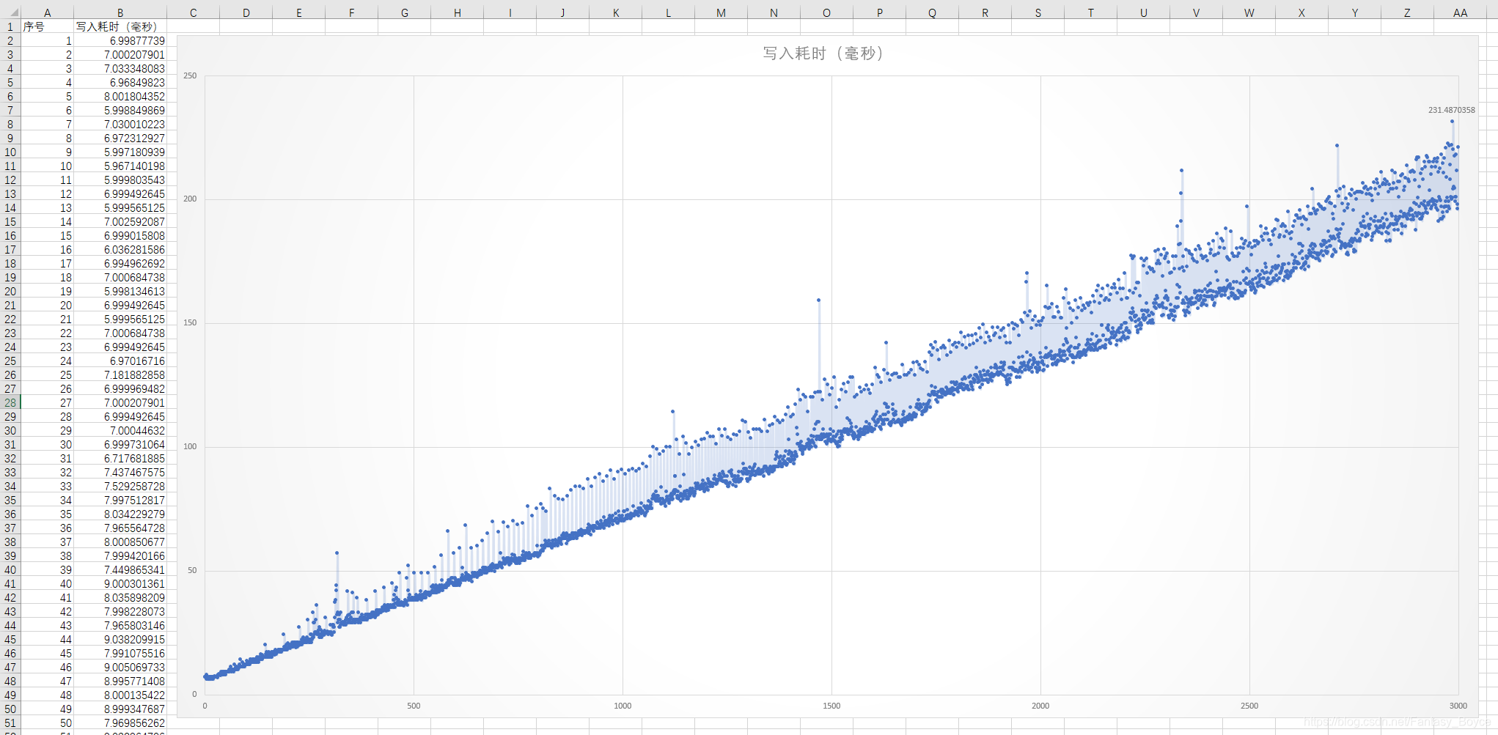
Task: Select column C header
Action: pyautogui.click(x=193, y=12)
